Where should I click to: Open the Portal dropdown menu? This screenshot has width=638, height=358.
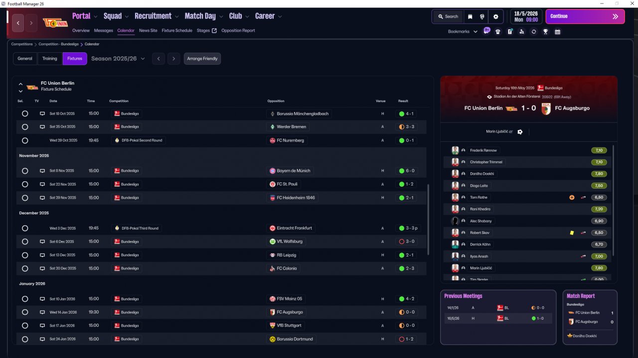[x=85, y=16]
